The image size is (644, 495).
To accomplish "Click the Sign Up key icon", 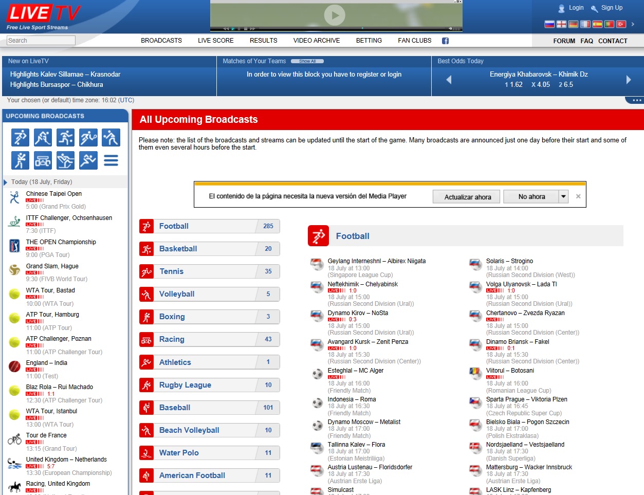I will (594, 8).
